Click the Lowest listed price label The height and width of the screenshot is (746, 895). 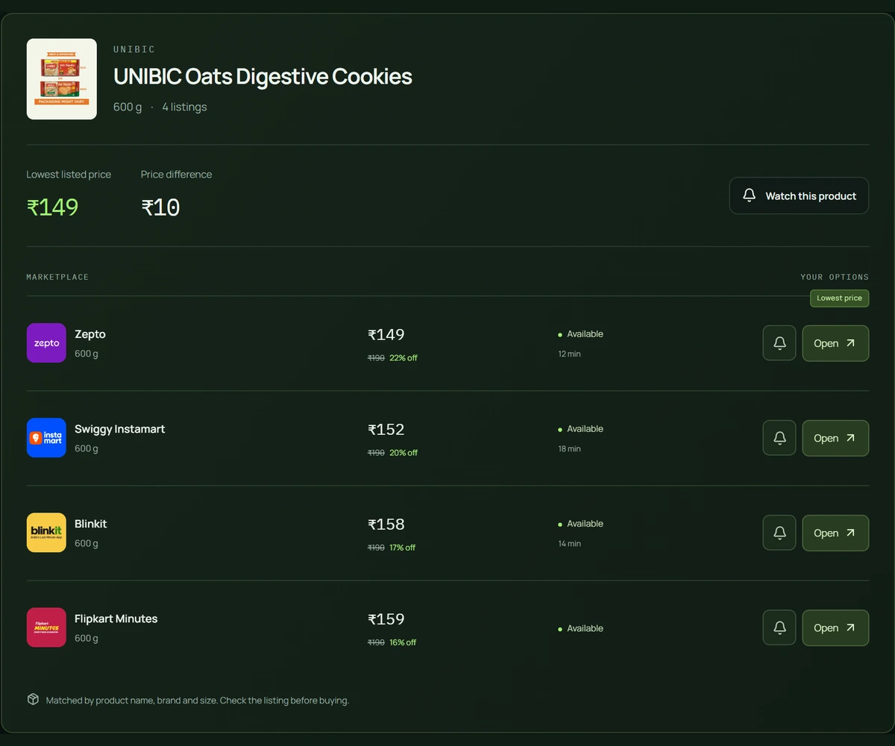coord(69,175)
